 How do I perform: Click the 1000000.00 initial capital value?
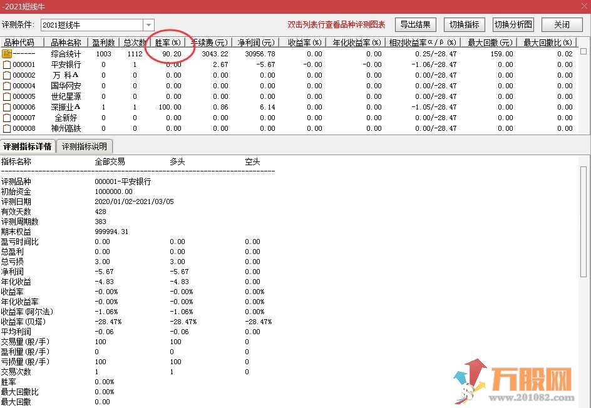point(113,191)
